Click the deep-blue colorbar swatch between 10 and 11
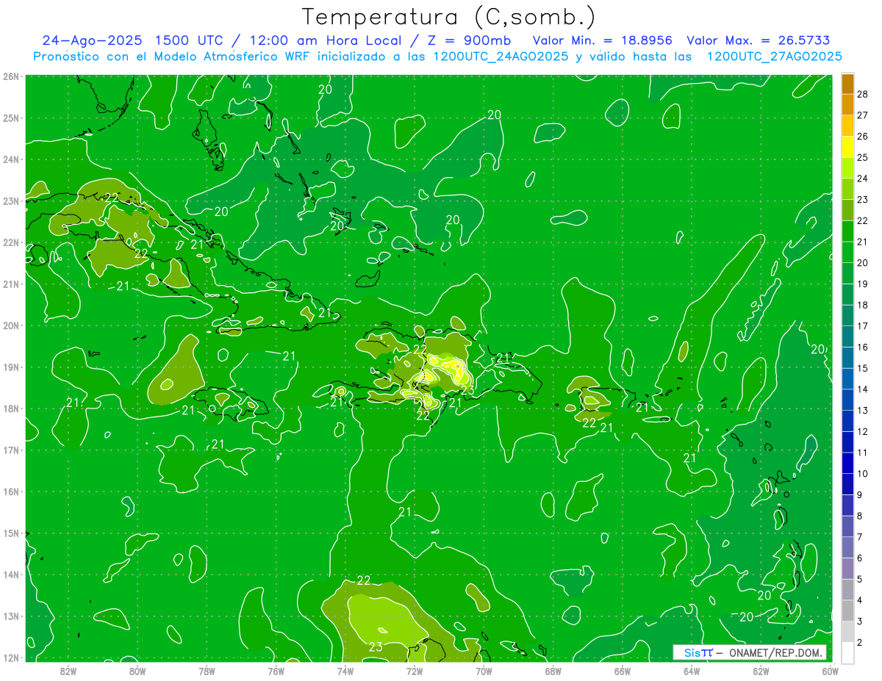This screenshot has height=681, width=882. [847, 464]
